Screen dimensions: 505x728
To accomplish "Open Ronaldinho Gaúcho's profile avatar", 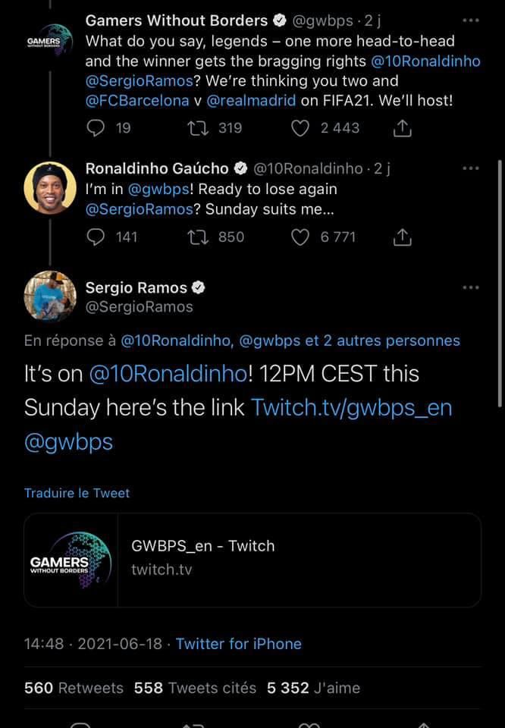I will pyautogui.click(x=49, y=187).
